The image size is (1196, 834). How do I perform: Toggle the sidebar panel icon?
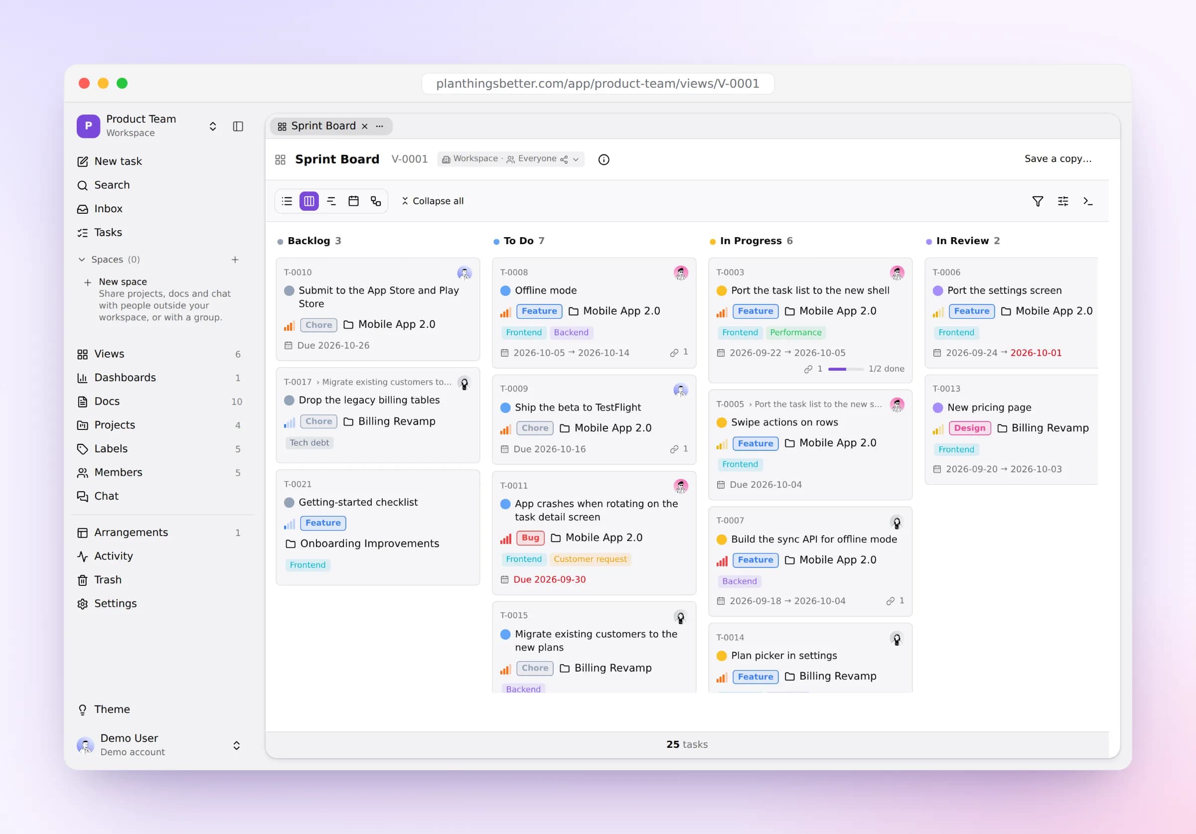click(x=238, y=126)
